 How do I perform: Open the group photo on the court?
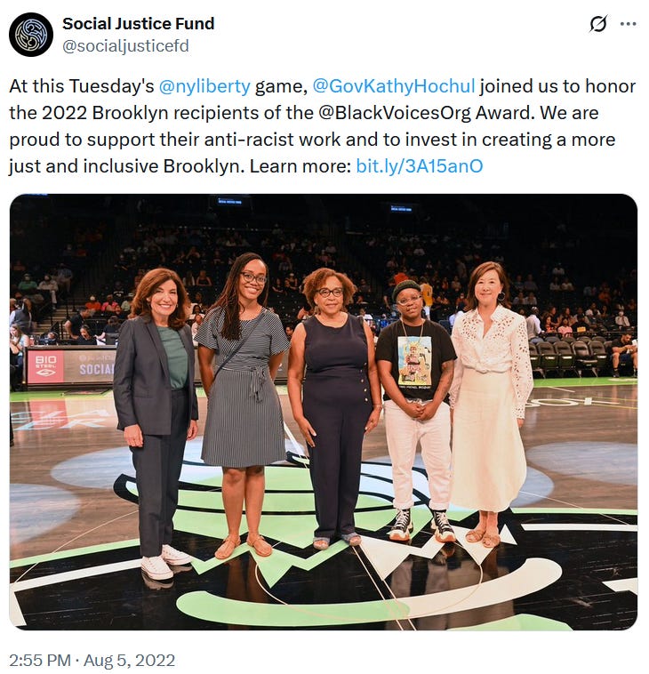point(324,412)
